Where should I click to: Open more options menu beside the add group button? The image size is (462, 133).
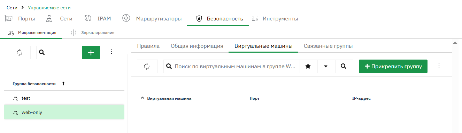click(x=111, y=52)
